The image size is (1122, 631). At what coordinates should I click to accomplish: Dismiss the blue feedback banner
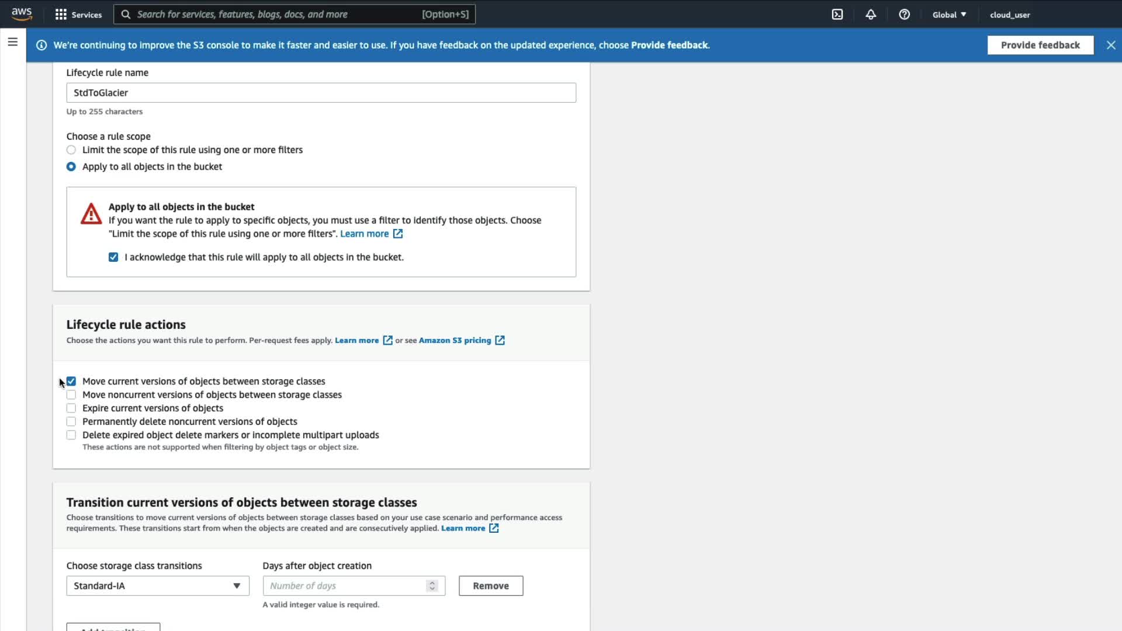click(1111, 45)
